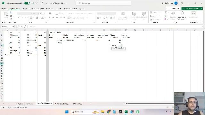Image resolution: width=205 pixels, height=115 pixels.
Task: Click the Windows Start button
Action: 67,112
